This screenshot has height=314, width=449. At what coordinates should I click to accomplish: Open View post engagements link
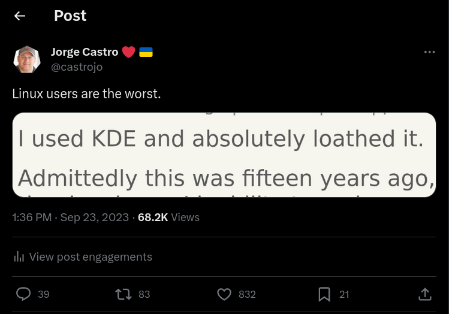point(91,257)
